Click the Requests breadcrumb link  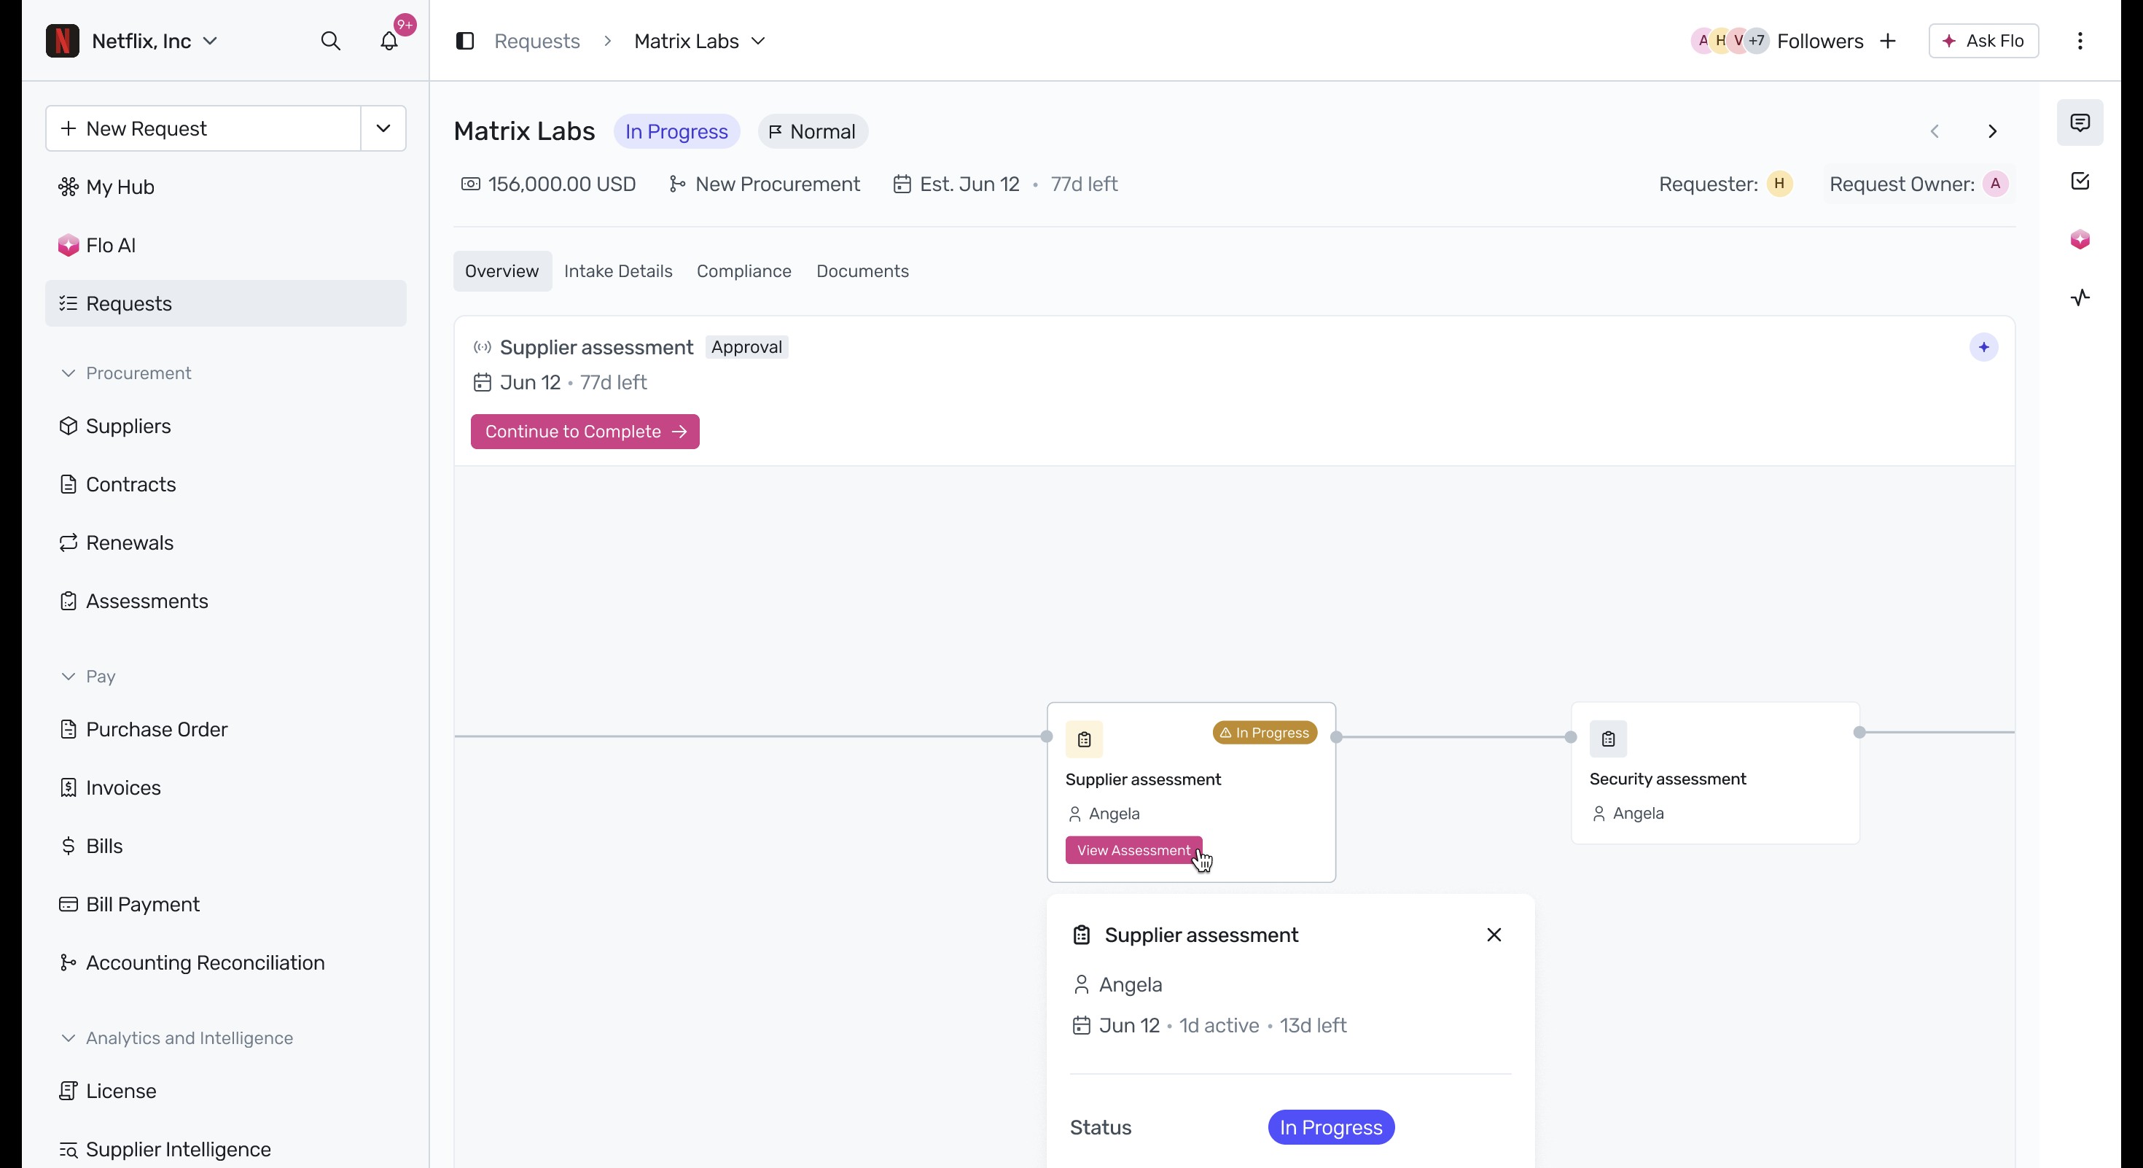pos(536,41)
